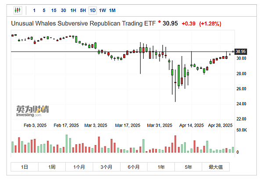Click the 0 volume axis label

tap(238, 152)
